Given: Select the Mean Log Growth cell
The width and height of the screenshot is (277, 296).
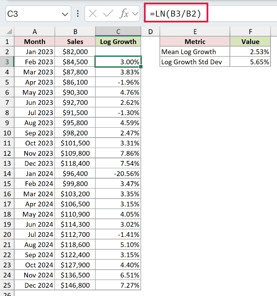Looking at the screenshot, I should [x=195, y=52].
